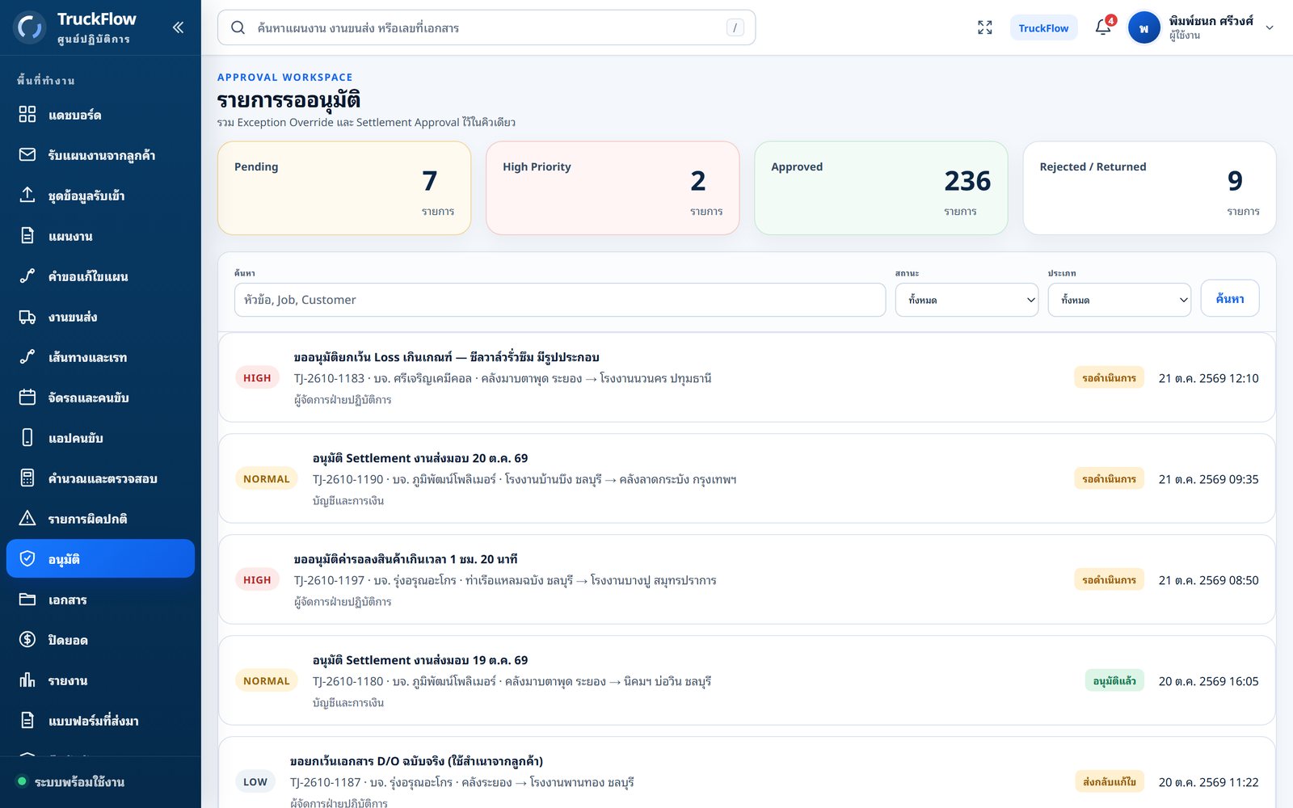Open รับแผนงานจากลูกค้า mail icon item
The width and height of the screenshot is (1293, 808).
100,155
